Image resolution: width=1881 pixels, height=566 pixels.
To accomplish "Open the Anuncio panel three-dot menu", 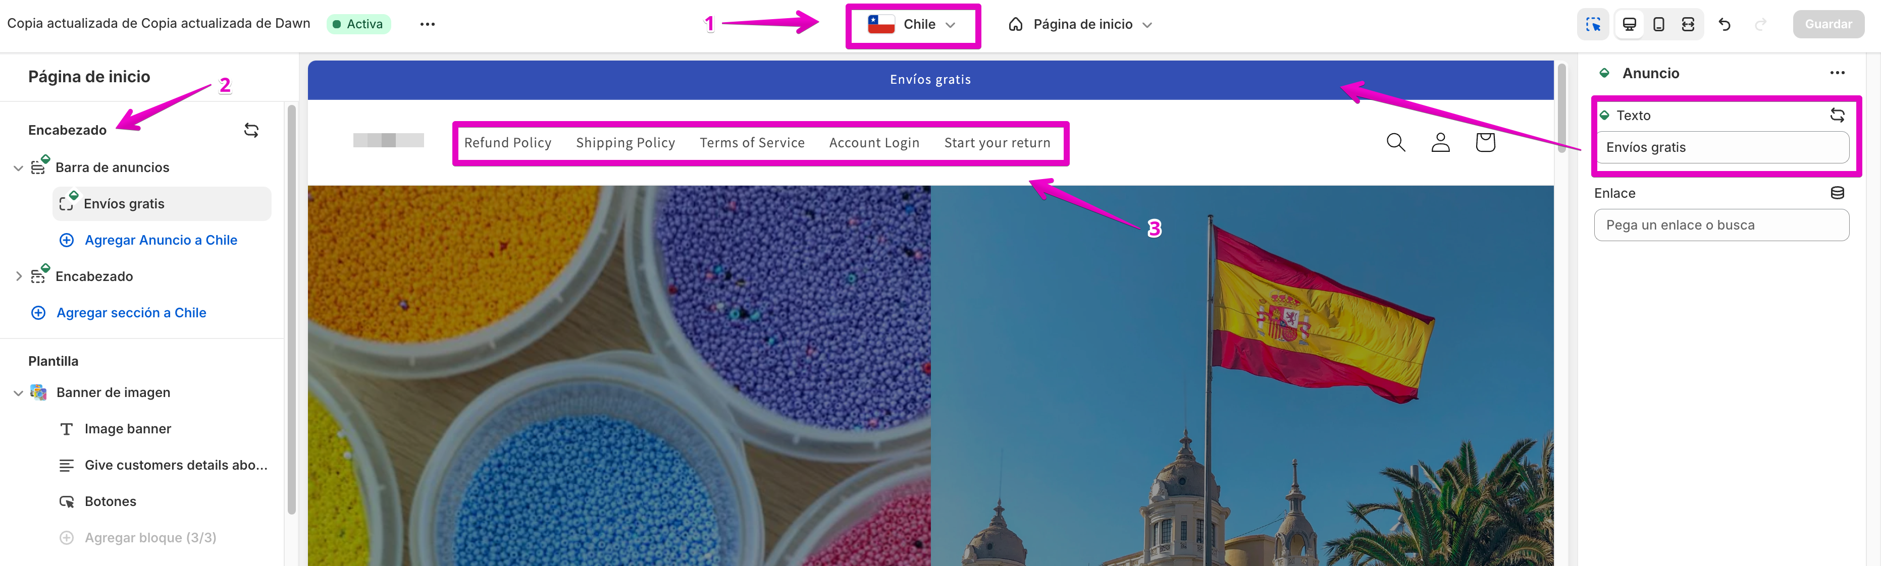I will point(1837,73).
